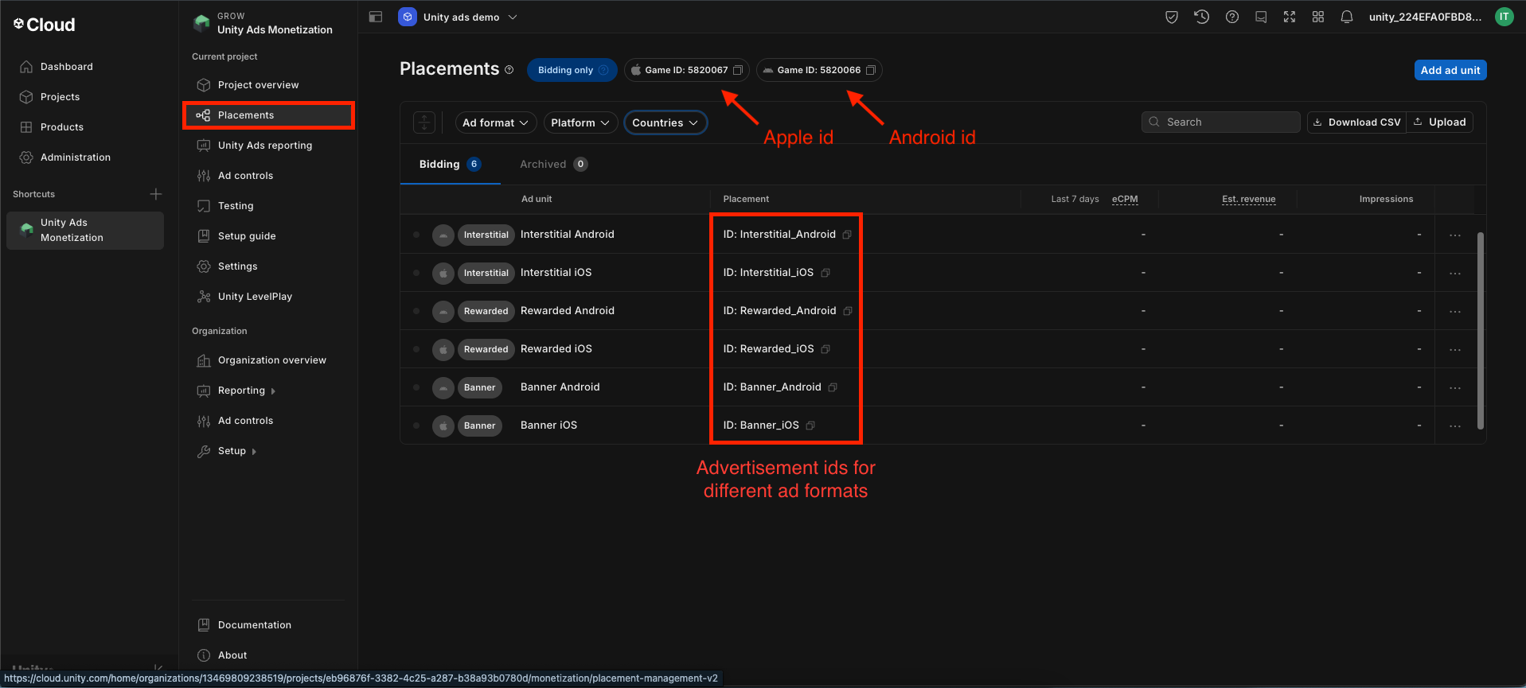This screenshot has height=688, width=1526.
Task: Open row actions for Banner iOS
Action: pyautogui.click(x=1455, y=426)
